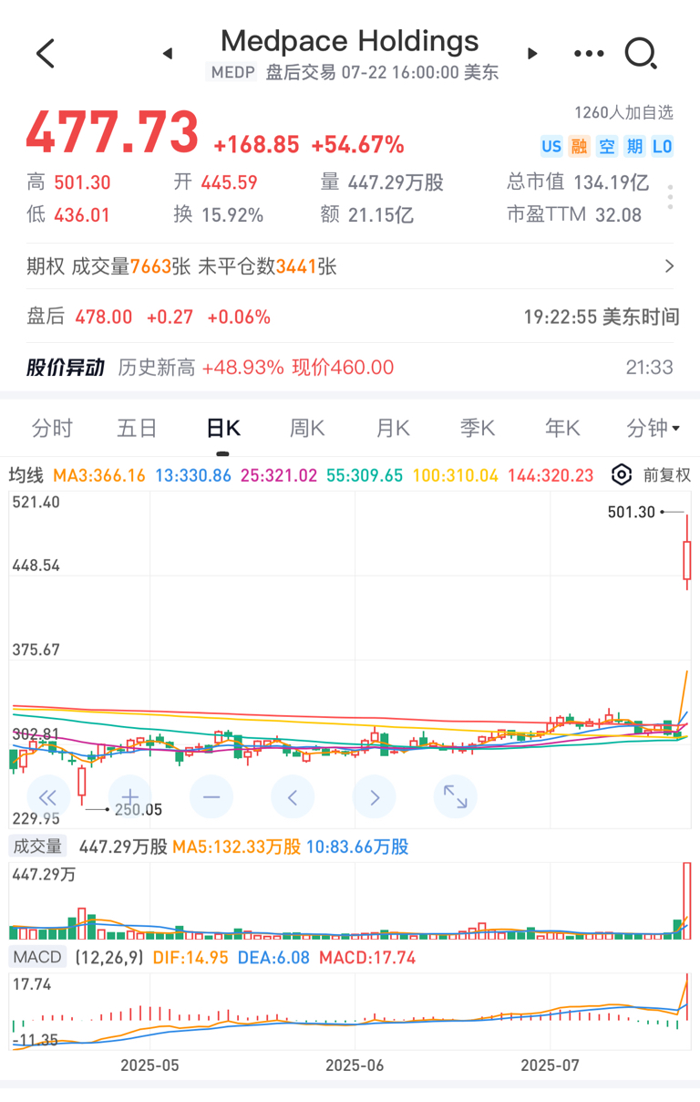The image size is (700, 1102).
Task: Open the 期权 options volume row
Action: click(350, 266)
